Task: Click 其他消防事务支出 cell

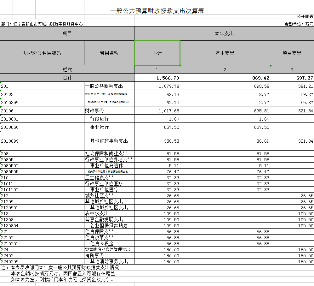Action: (x=109, y=261)
